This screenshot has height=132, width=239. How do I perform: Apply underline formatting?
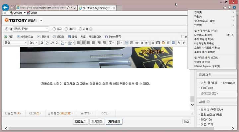(x=47, y=43)
